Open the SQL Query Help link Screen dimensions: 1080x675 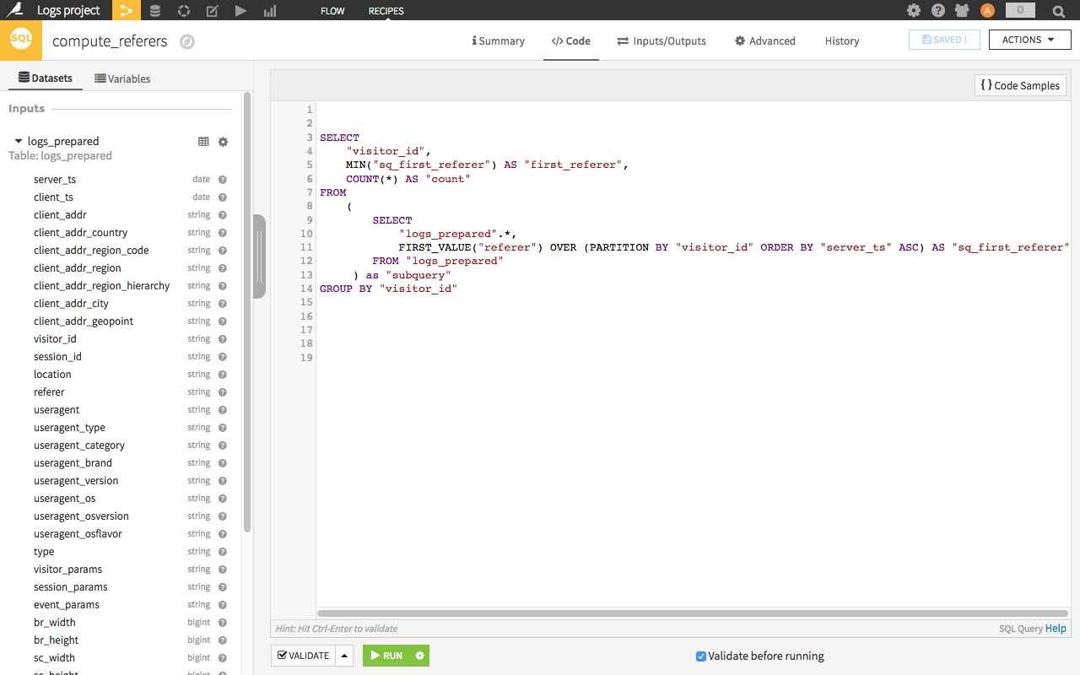pyautogui.click(x=1056, y=628)
